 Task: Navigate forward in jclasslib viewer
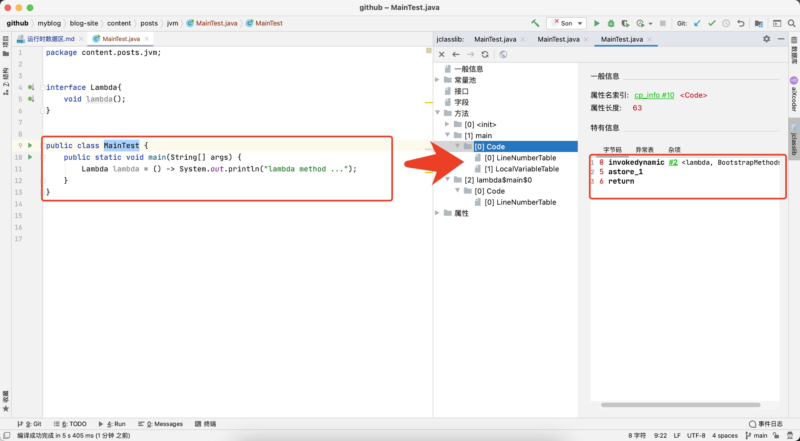coord(471,55)
